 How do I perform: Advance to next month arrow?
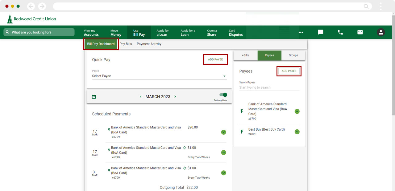(175, 97)
